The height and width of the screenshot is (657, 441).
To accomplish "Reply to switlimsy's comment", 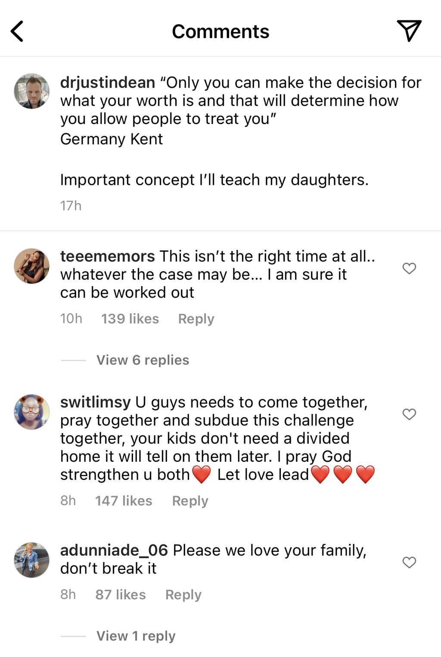I will pyautogui.click(x=189, y=501).
